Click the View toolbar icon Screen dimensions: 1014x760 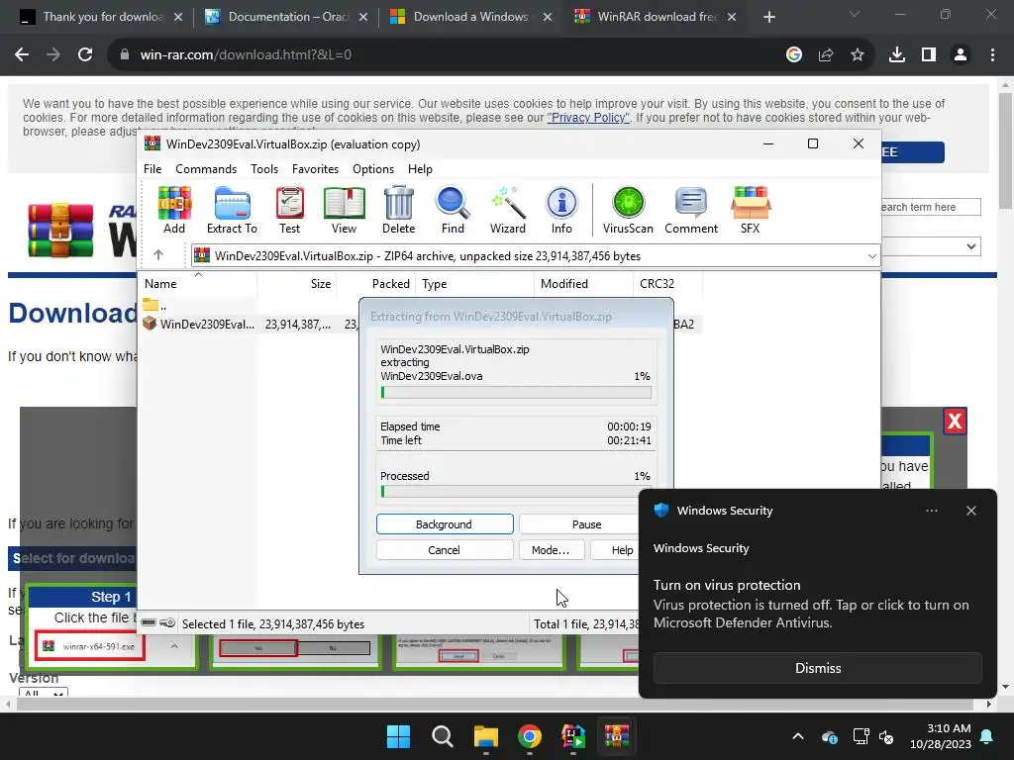point(344,210)
